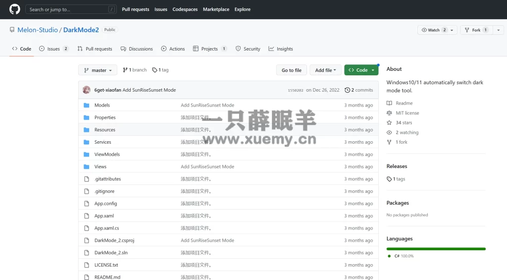507x280 pixels.
Task: Open the .gitignore file
Action: [104, 191]
